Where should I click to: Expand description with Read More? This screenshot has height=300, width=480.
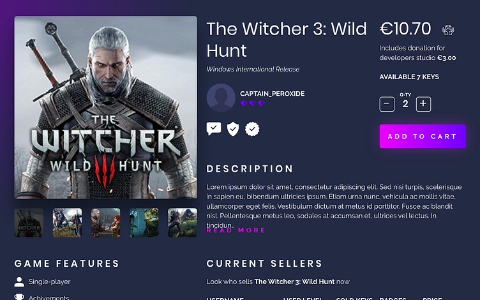(x=236, y=230)
